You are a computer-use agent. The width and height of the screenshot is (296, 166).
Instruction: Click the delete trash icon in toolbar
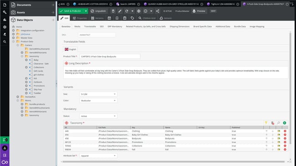pyautogui.click(x=113, y=11)
